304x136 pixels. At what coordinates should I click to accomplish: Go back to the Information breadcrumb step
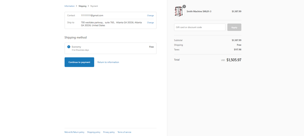(x=69, y=6)
